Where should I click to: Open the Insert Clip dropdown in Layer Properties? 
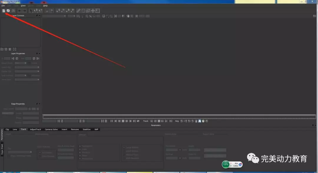(x=27, y=67)
